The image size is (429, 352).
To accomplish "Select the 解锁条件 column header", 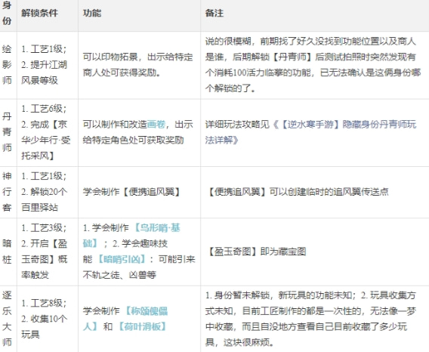I will tap(40, 13).
